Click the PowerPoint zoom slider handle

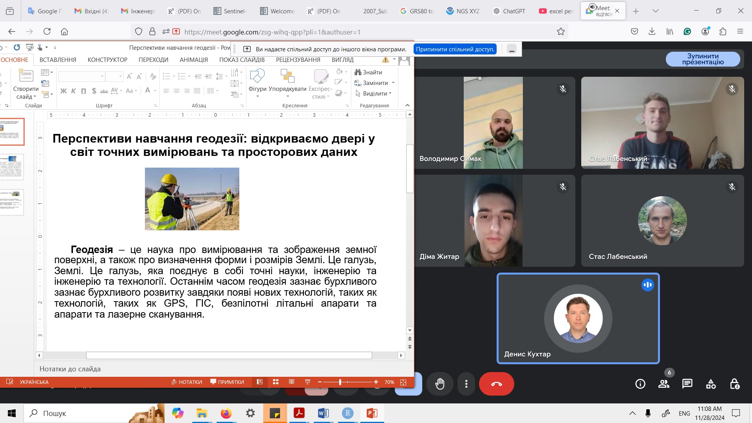(x=340, y=382)
